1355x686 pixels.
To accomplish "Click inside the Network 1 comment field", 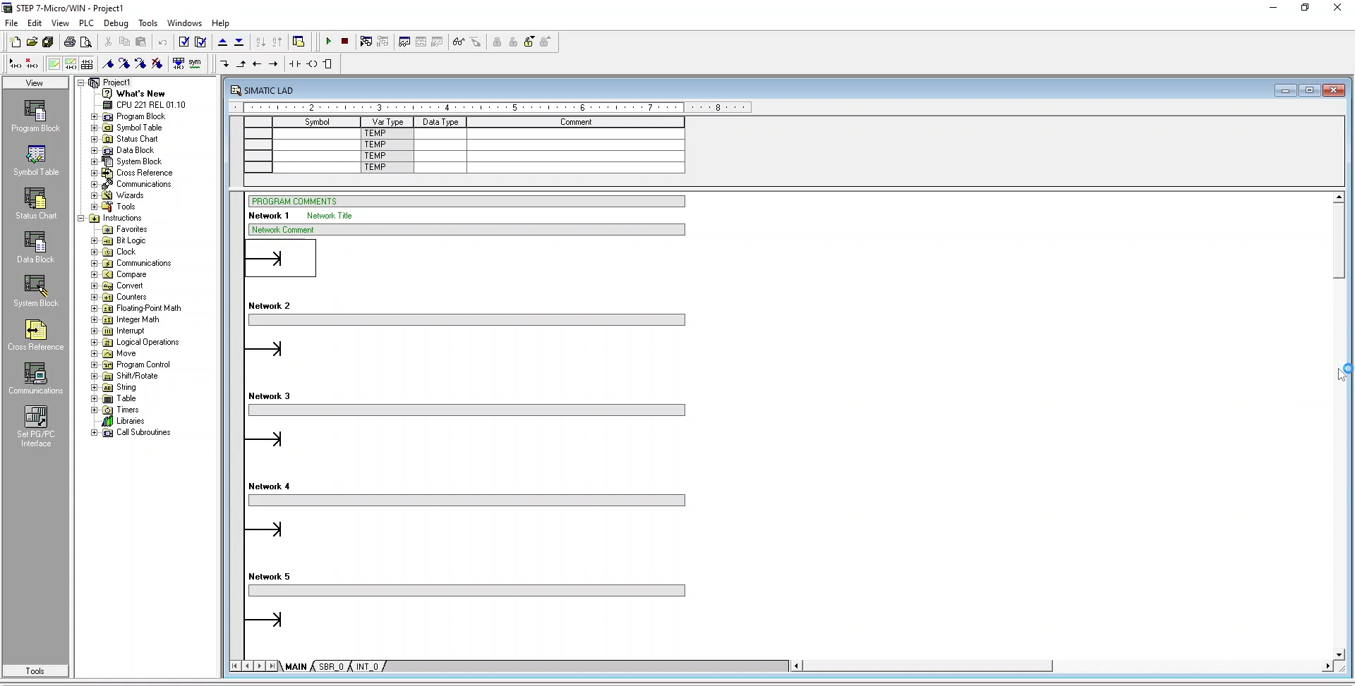I will [x=466, y=229].
